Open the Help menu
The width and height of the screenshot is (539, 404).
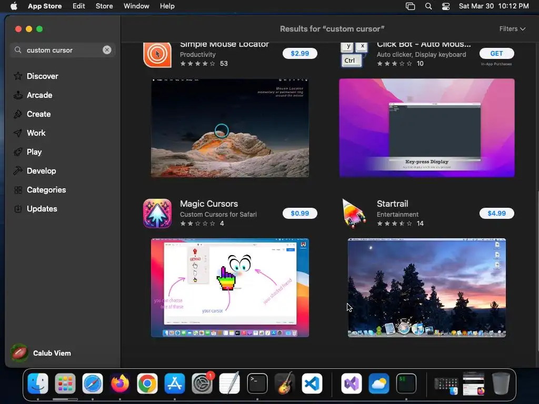167,6
